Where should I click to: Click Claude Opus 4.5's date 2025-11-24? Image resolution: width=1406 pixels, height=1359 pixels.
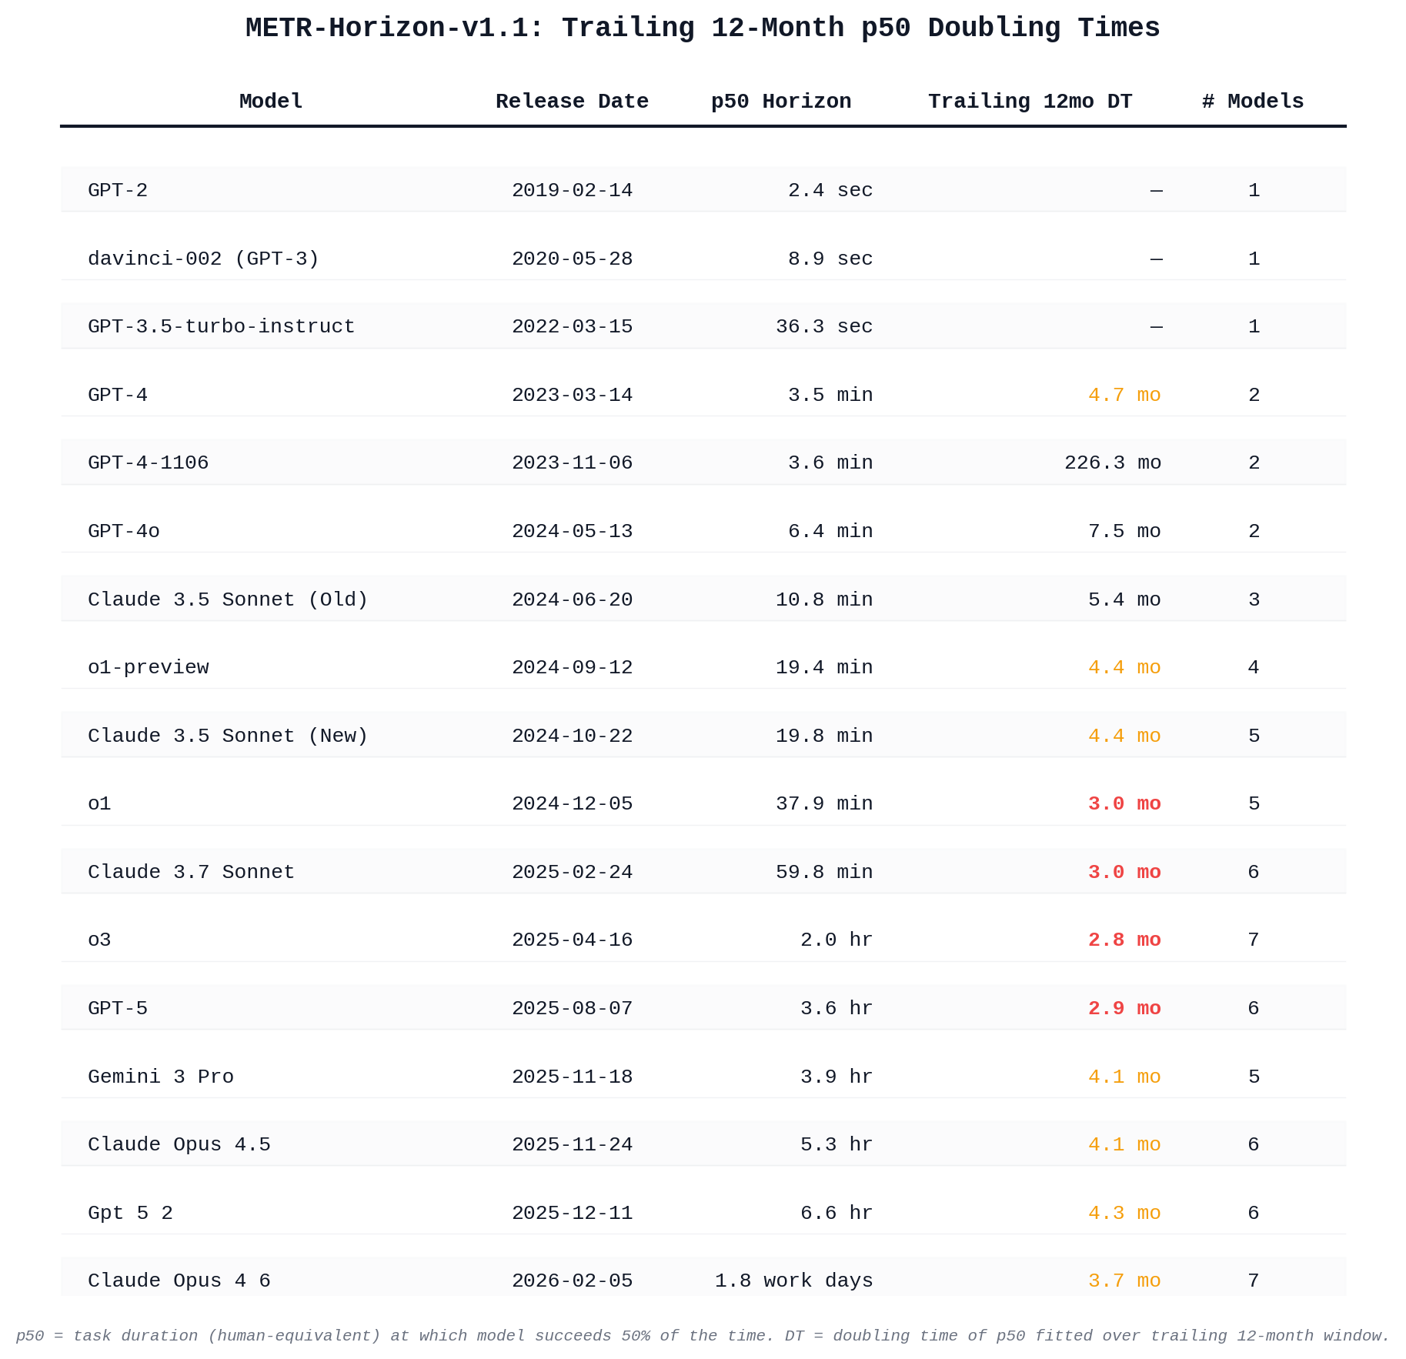[572, 1144]
